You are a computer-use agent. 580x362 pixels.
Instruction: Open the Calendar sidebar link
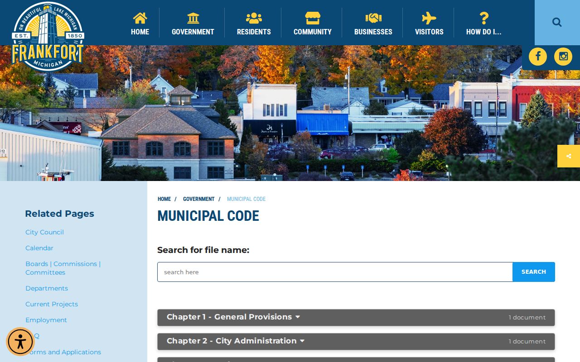pyautogui.click(x=39, y=248)
